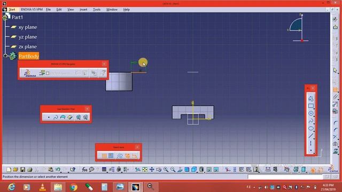Image resolution: width=342 pixels, height=192 pixels.
Task: Open the Tools menu
Action: [97, 10]
